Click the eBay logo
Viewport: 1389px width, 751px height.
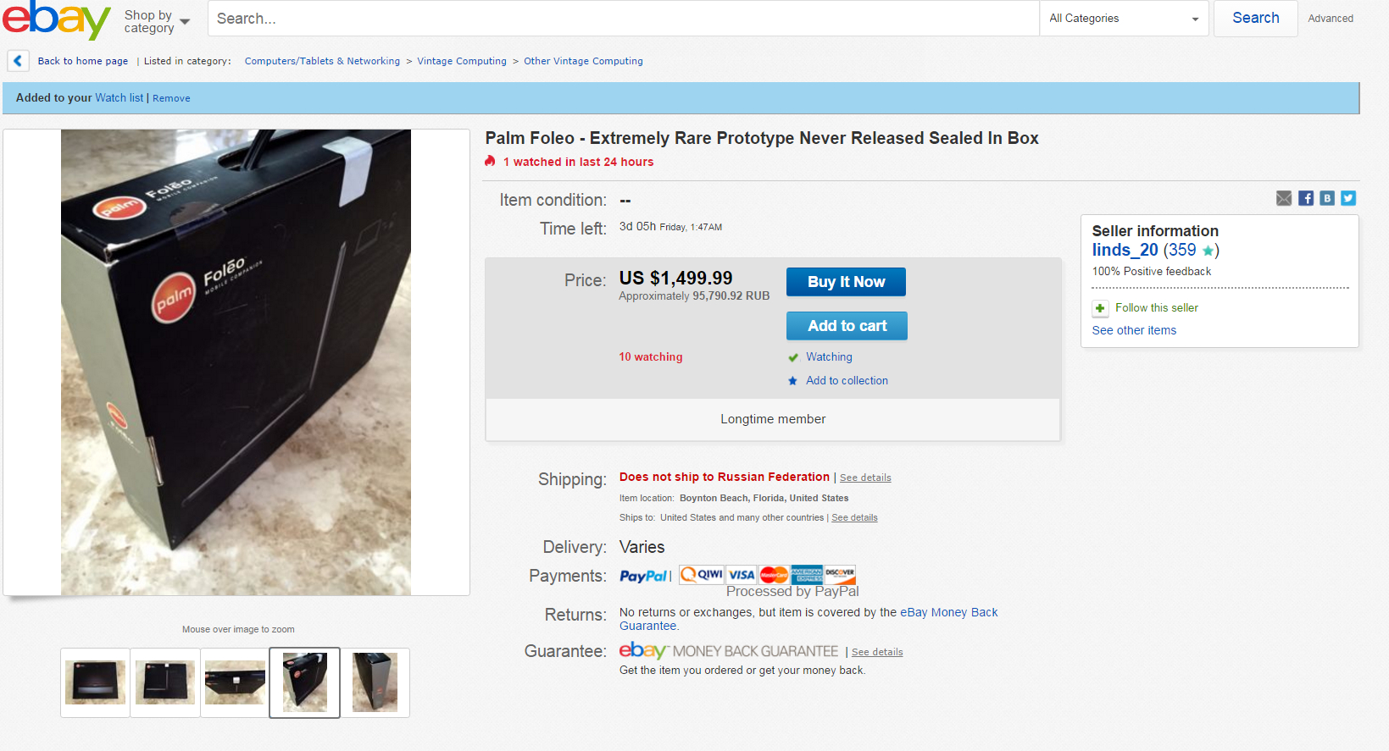(56, 19)
